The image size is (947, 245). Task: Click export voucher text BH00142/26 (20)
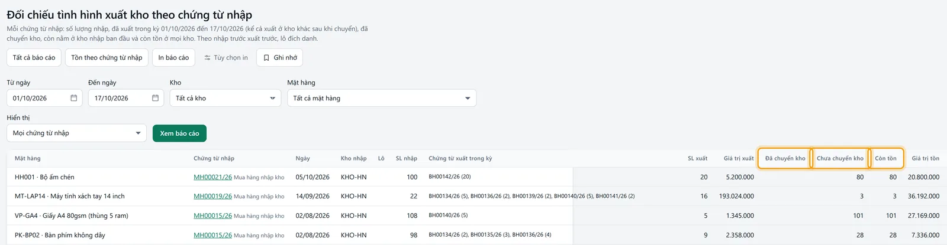point(450,177)
